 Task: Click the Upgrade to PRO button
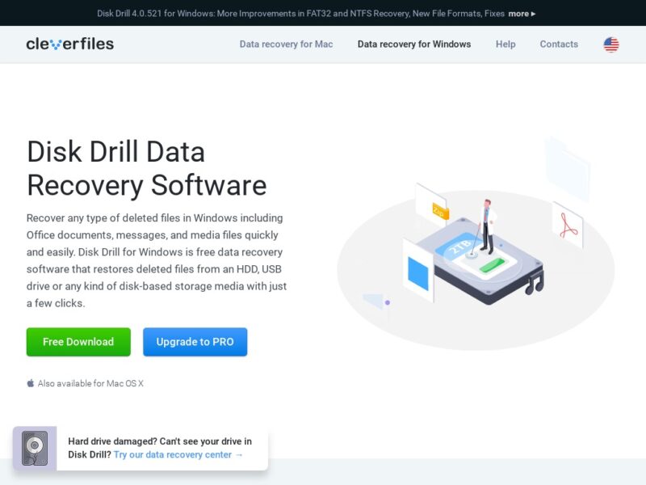(x=195, y=342)
